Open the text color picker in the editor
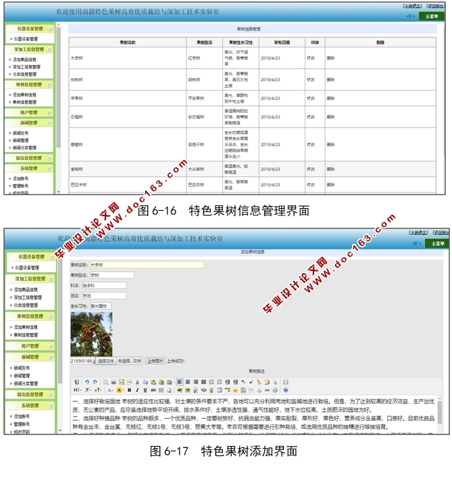 pos(110,391)
